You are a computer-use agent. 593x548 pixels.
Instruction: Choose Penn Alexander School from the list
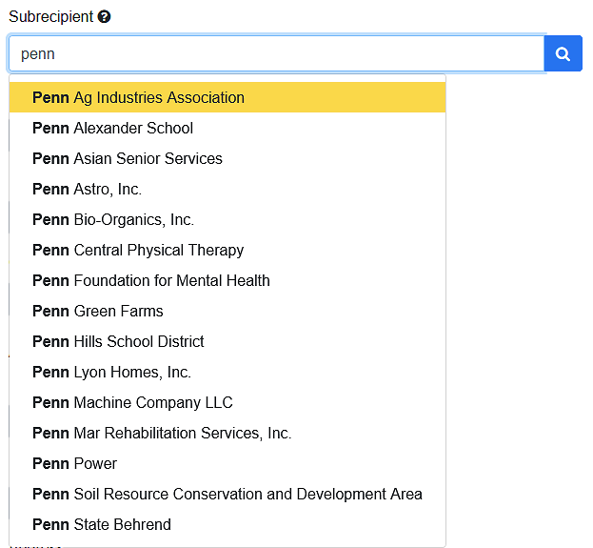click(112, 128)
